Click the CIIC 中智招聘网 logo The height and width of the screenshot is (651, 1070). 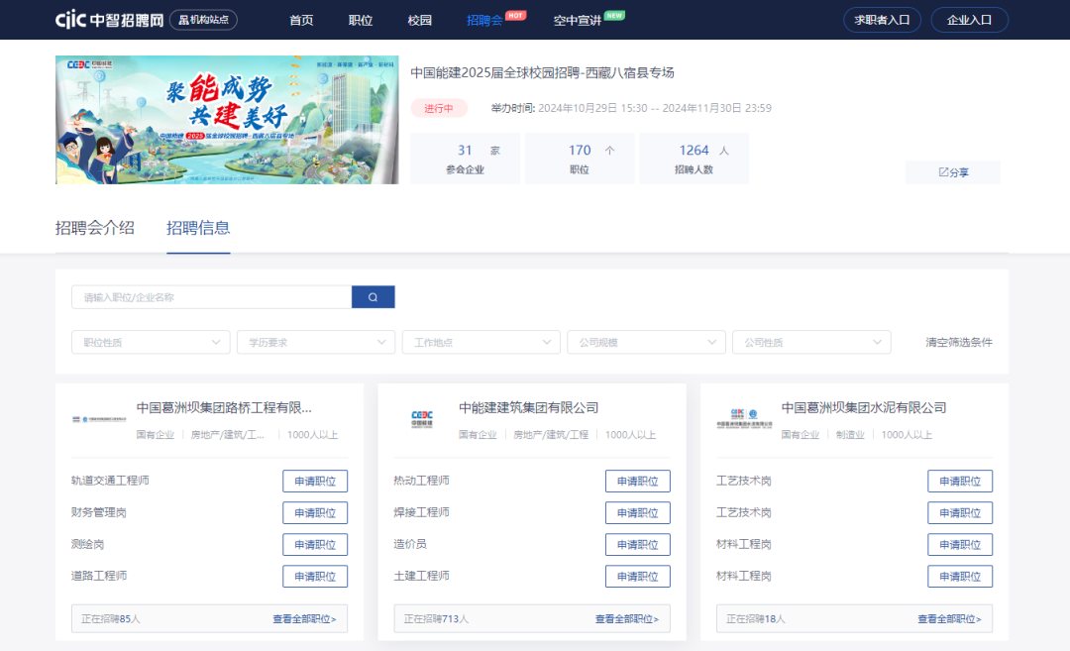click(x=109, y=20)
